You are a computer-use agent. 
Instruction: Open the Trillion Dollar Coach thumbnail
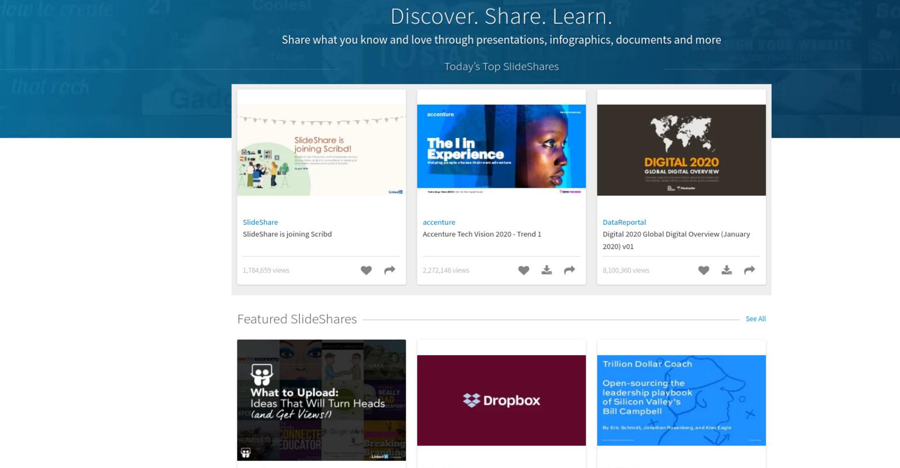(x=682, y=400)
